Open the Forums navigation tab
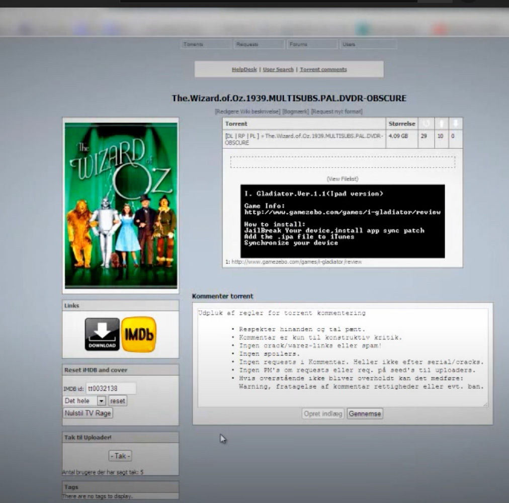The width and height of the screenshot is (509, 503). 312,44
